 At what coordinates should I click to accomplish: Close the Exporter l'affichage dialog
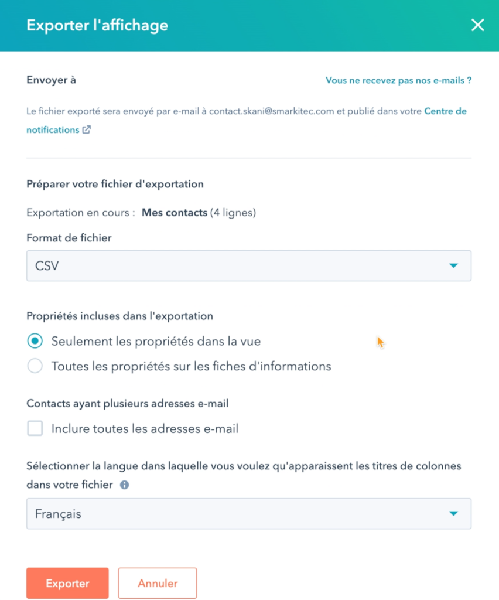coord(477,25)
